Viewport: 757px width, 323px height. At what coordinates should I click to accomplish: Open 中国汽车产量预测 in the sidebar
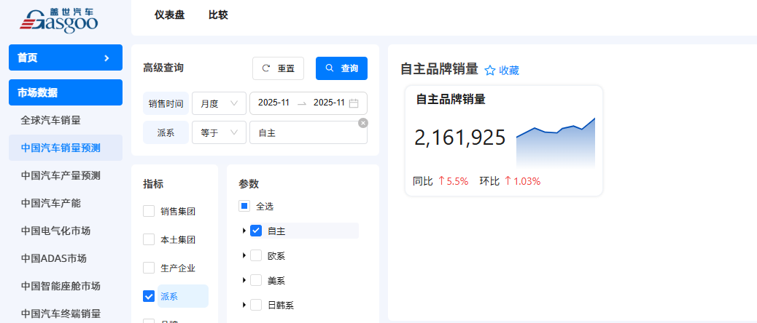coord(61,175)
